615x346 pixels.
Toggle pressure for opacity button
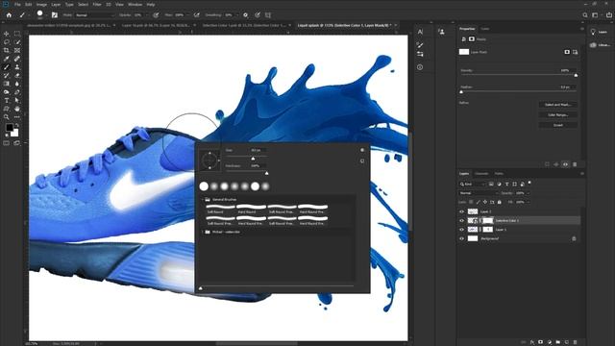point(156,15)
